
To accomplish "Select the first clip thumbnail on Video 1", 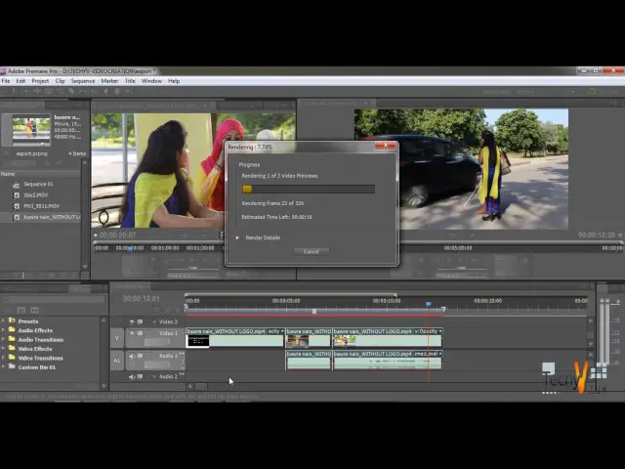I will (198, 341).
